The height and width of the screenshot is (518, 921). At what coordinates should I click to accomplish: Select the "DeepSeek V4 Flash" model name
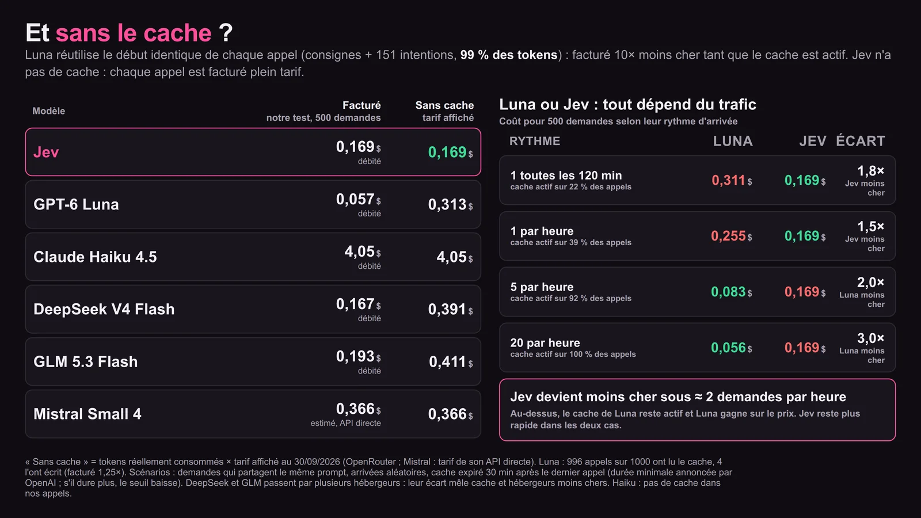pyautogui.click(x=104, y=309)
